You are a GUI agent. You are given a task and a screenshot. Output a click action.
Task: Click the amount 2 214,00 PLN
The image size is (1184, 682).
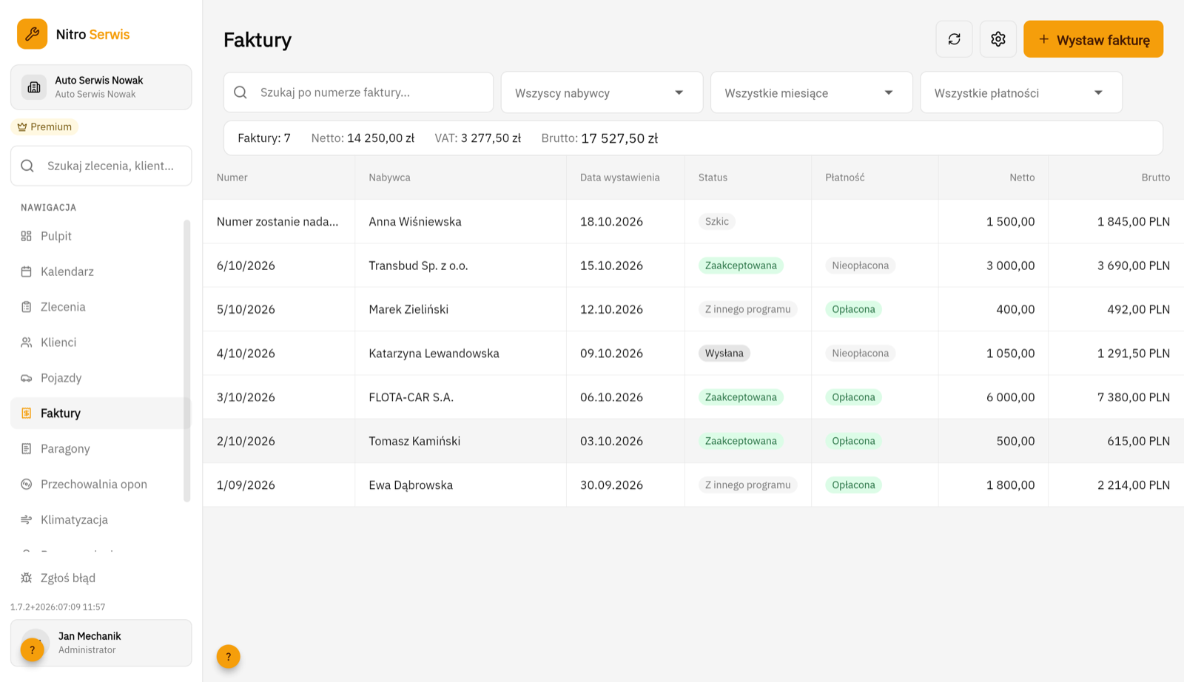click(x=1134, y=485)
